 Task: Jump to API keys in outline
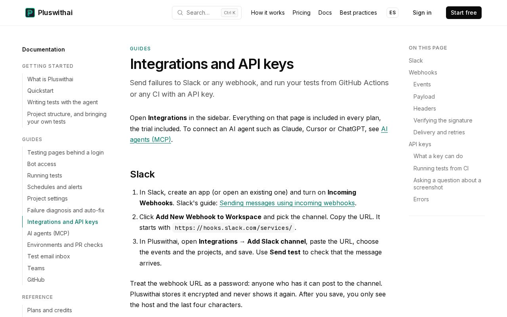tap(420, 144)
